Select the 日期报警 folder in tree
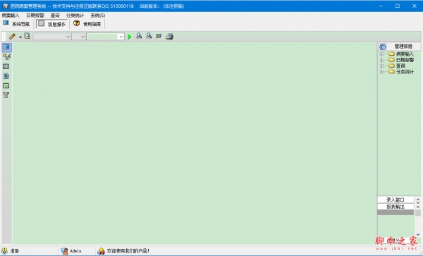423x256 pixels. 401,60
